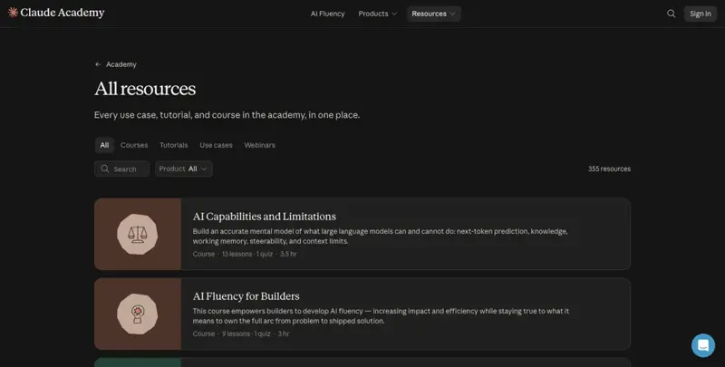Open search via the header magnifier icon

pos(671,14)
